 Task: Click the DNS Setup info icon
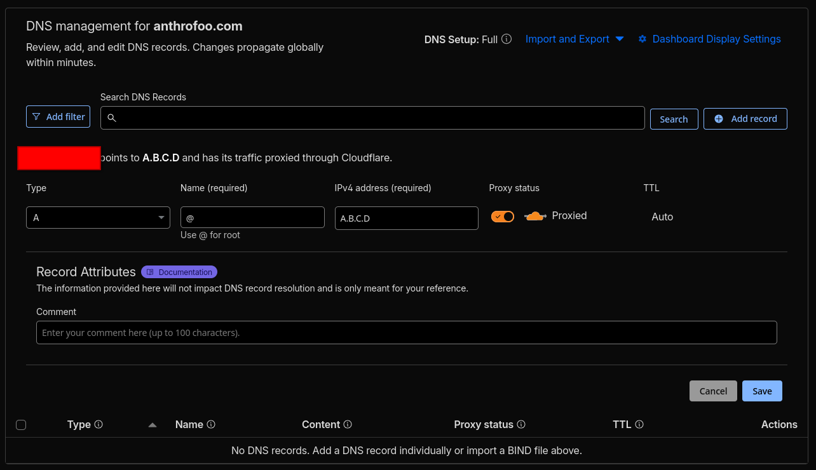pyautogui.click(x=507, y=39)
